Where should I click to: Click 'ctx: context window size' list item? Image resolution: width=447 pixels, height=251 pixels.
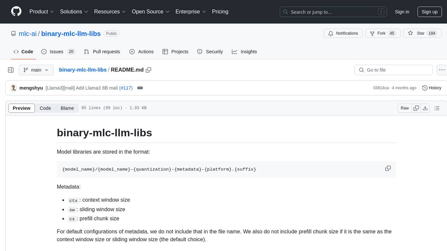tap(99, 200)
